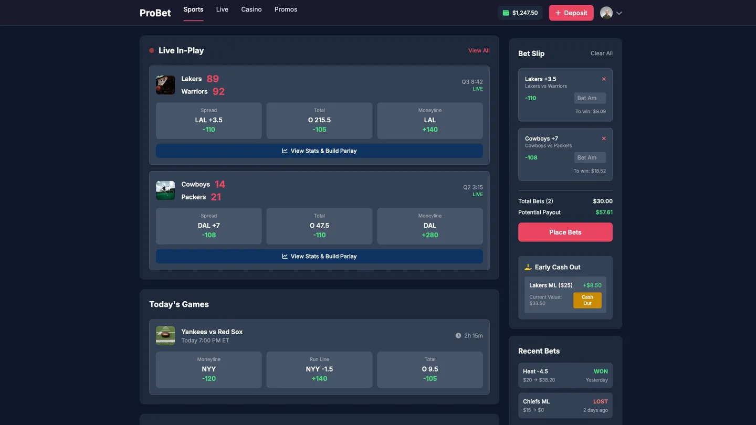Viewport: 756px width, 425px height.
Task: Click the clock icon beside 2h 15m
Action: click(458, 336)
